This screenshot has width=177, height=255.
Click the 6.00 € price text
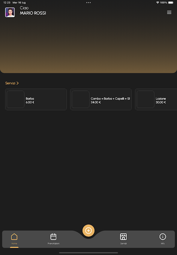(x=30, y=102)
